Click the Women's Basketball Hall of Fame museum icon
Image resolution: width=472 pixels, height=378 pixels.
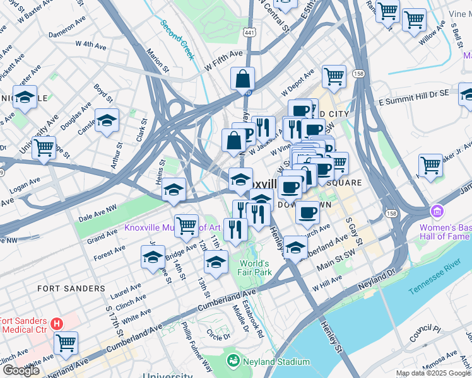click(x=437, y=211)
